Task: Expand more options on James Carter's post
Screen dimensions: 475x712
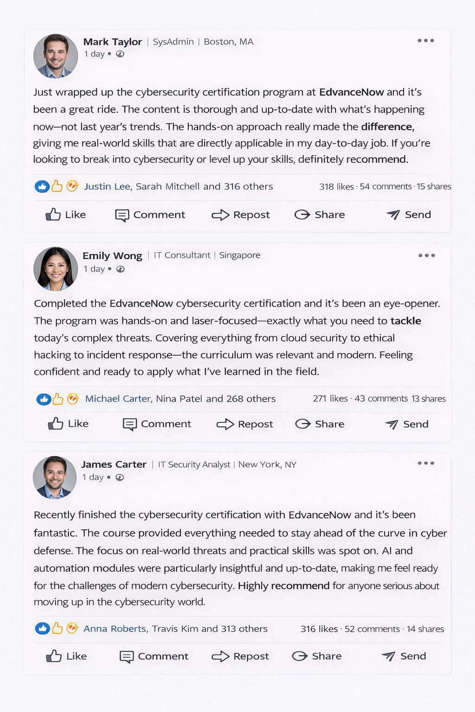Action: click(426, 463)
